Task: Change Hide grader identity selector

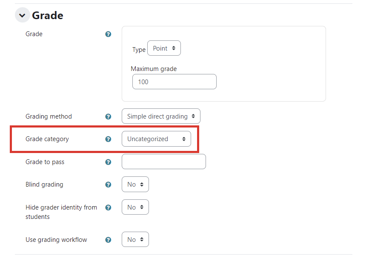Action: point(135,207)
